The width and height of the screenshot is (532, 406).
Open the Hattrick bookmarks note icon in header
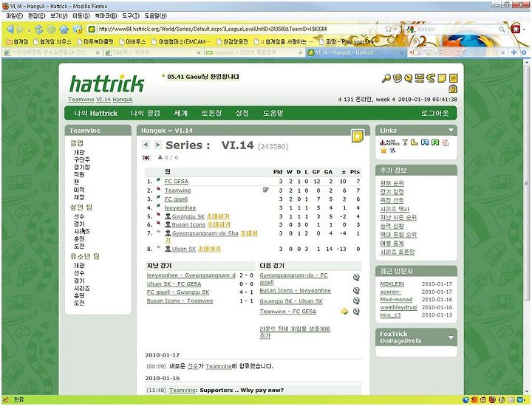pos(442,78)
